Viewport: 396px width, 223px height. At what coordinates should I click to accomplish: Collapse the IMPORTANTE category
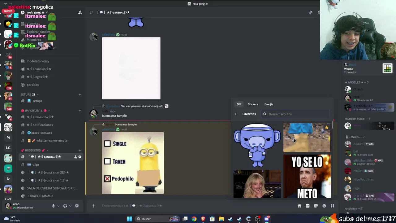click(35, 111)
